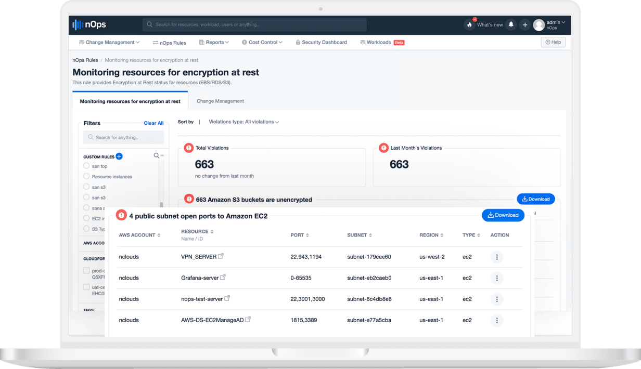Screen dimensions: 641x369
Task: Sort by RESOURCE column arrows
Action: [212, 232]
